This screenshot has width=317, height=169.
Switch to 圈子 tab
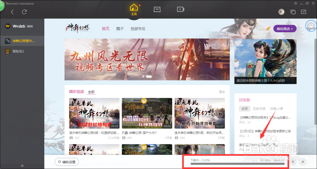120,29
